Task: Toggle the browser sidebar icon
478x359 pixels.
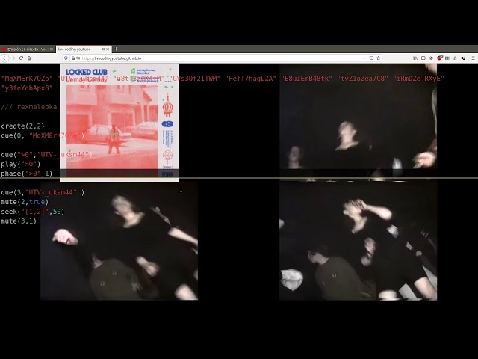Action: (x=423, y=58)
